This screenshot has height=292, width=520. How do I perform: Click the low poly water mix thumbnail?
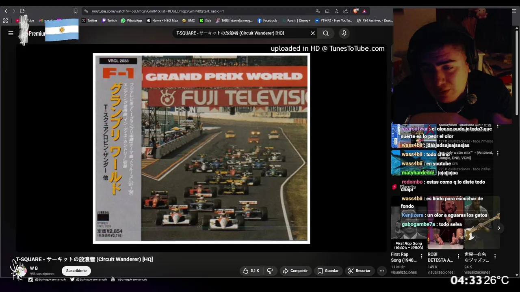click(x=414, y=163)
